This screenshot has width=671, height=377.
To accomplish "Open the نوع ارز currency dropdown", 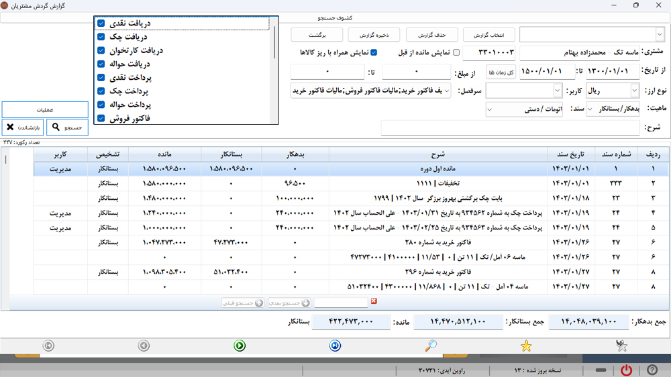I will click(635, 90).
